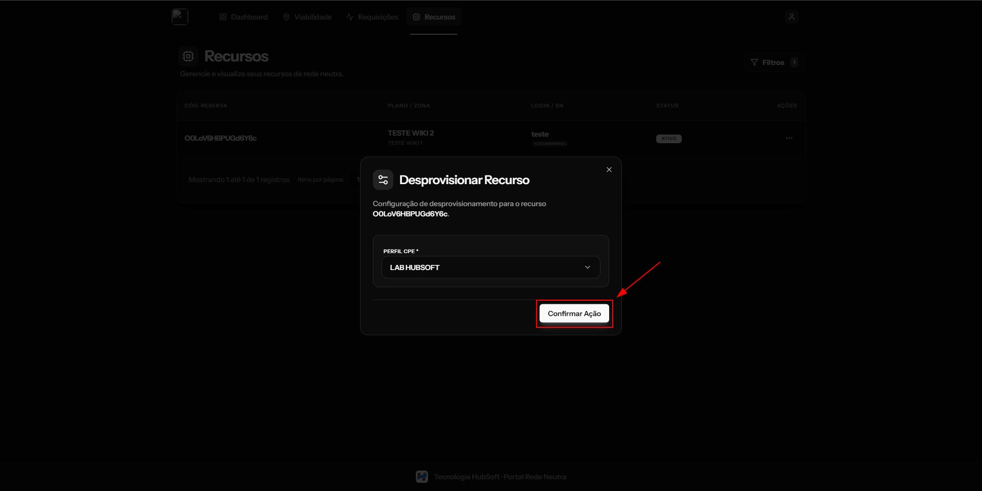Click the filter funnel icon

tap(754, 62)
